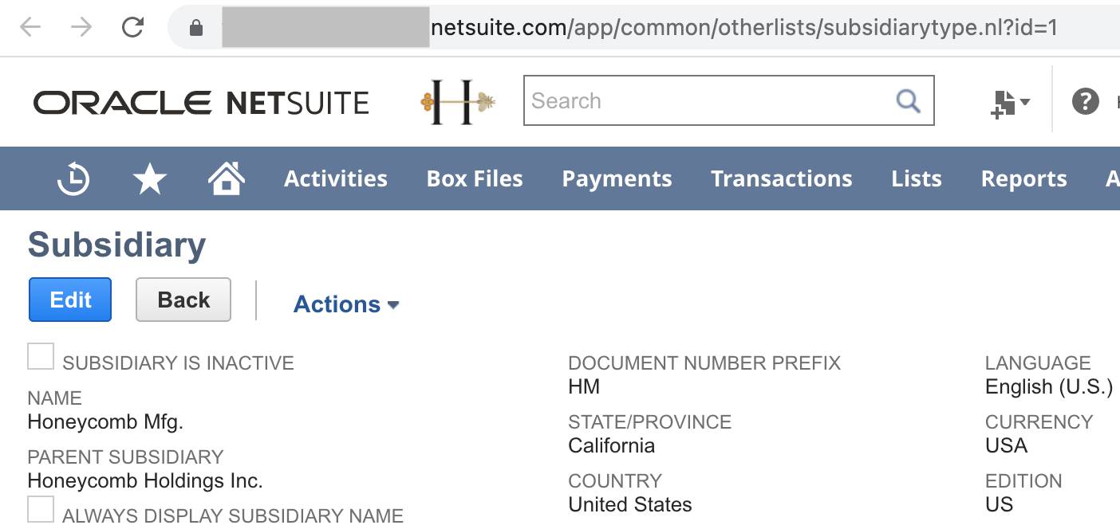Expand the Actions dropdown

tap(346, 304)
